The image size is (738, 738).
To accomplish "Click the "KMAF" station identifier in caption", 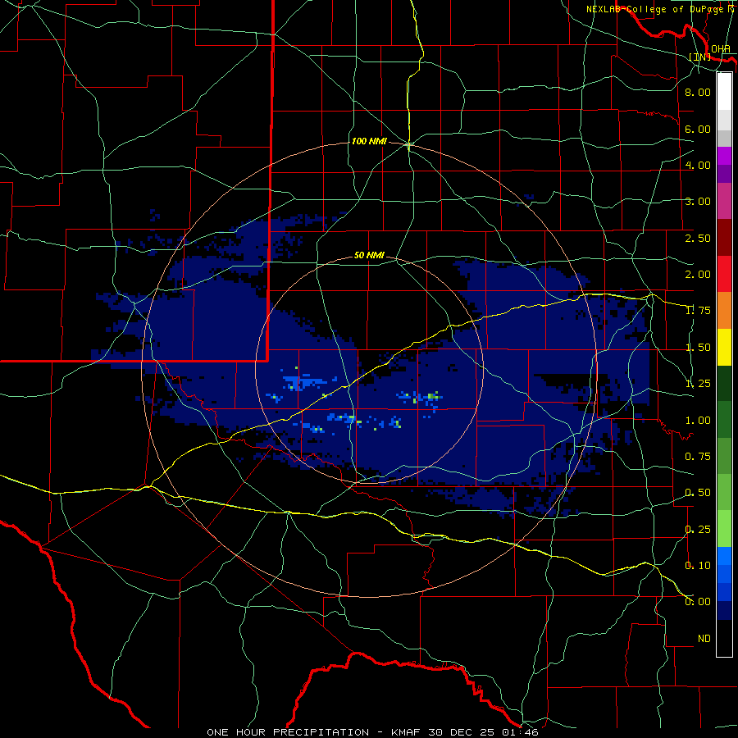I will pos(407,732).
